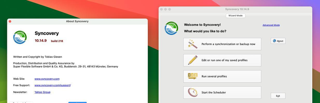Open Edit or run saved profiles

tap(222, 60)
